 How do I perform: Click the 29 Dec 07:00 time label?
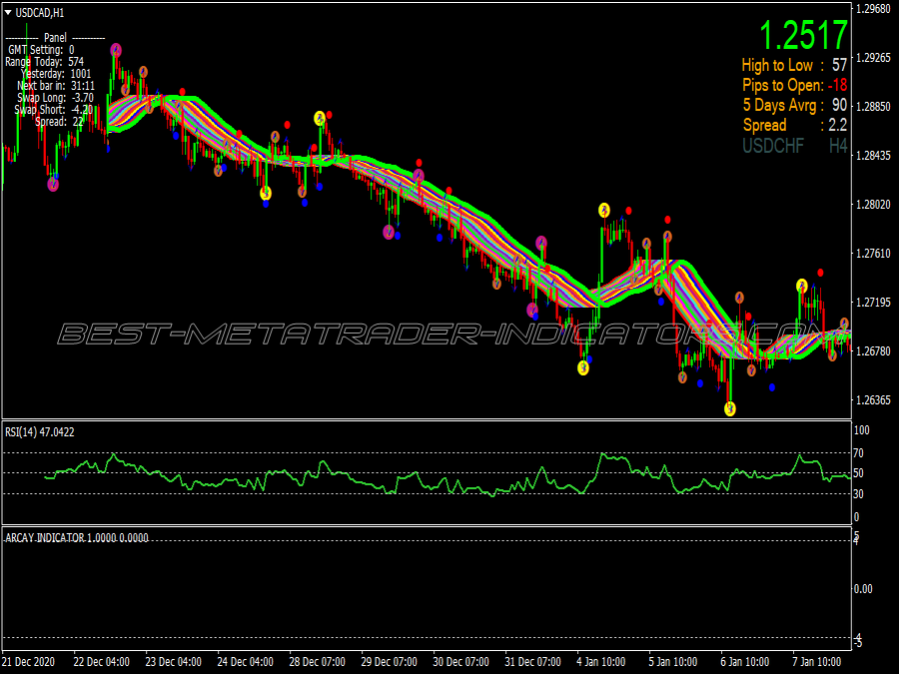[x=390, y=662]
